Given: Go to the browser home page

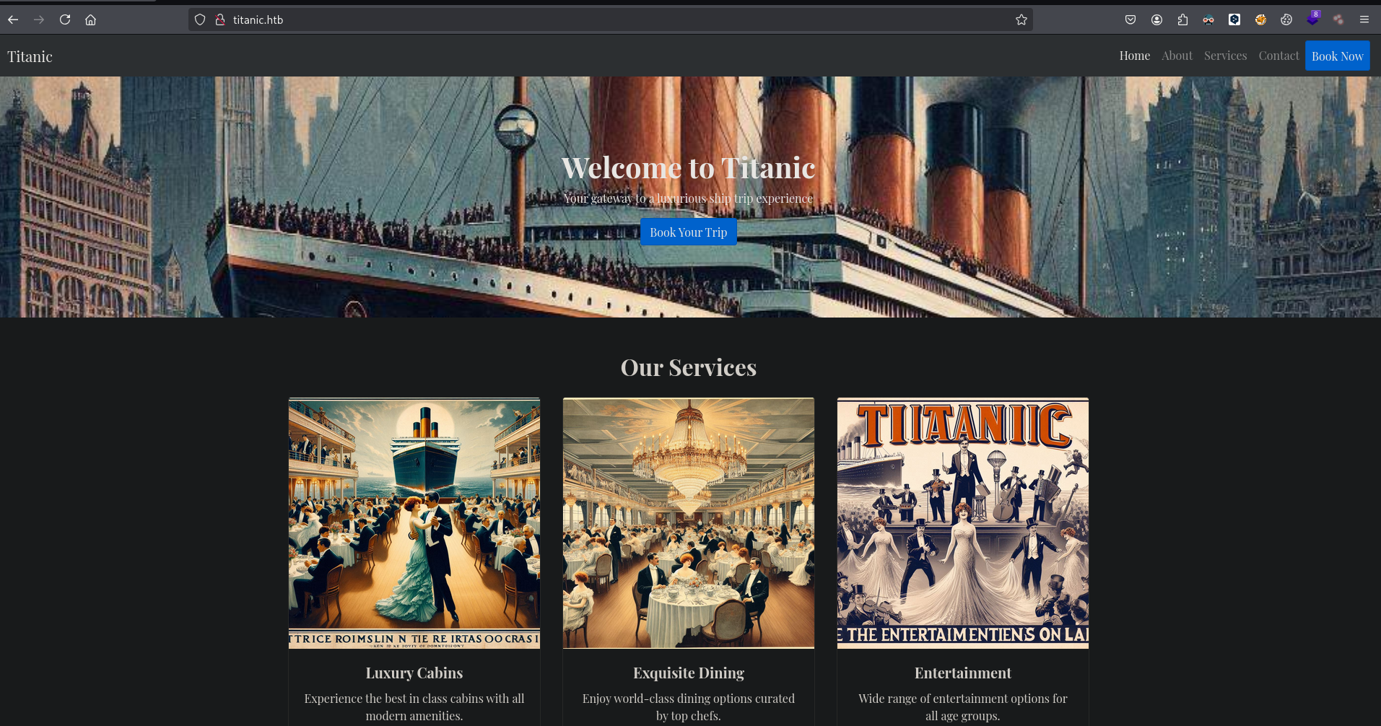Looking at the screenshot, I should tap(90, 19).
